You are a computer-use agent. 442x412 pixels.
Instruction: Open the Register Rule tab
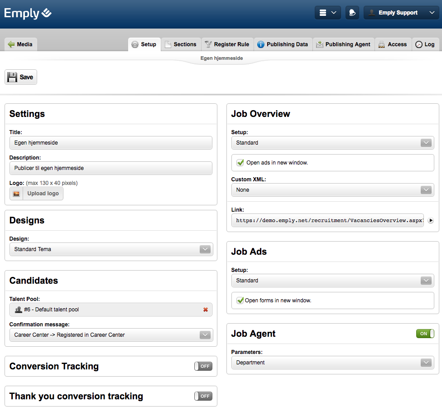(x=227, y=44)
